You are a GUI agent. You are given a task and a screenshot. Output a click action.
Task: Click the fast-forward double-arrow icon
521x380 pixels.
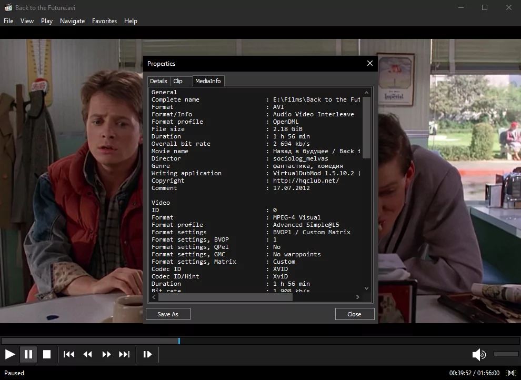[x=106, y=354]
